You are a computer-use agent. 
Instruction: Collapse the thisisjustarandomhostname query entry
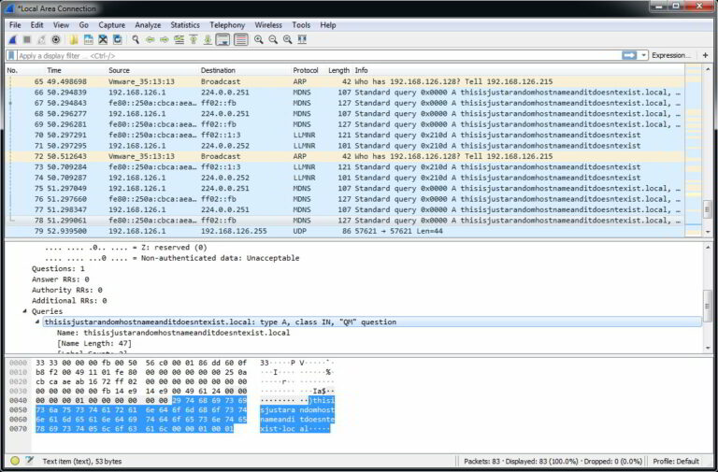pos(37,322)
